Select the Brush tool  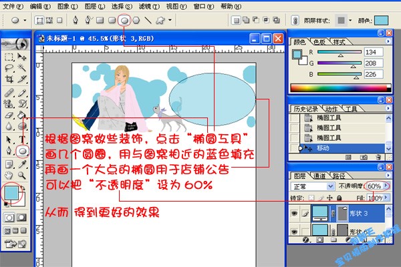(x=22, y=93)
